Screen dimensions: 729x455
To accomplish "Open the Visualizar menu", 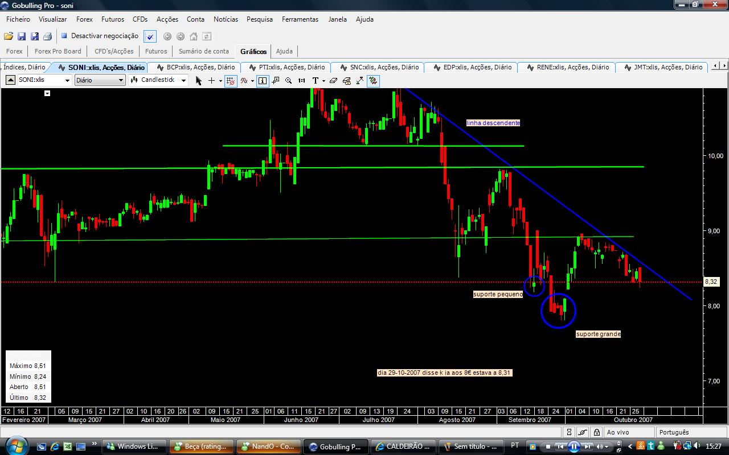I will click(x=53, y=19).
